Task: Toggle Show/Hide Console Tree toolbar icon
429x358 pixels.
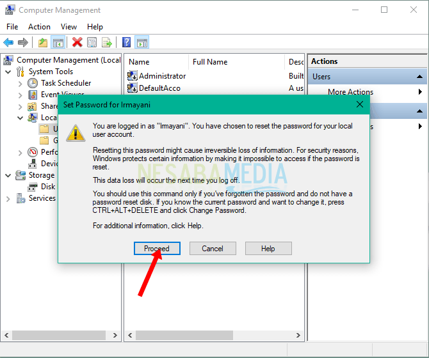Action: click(x=58, y=43)
